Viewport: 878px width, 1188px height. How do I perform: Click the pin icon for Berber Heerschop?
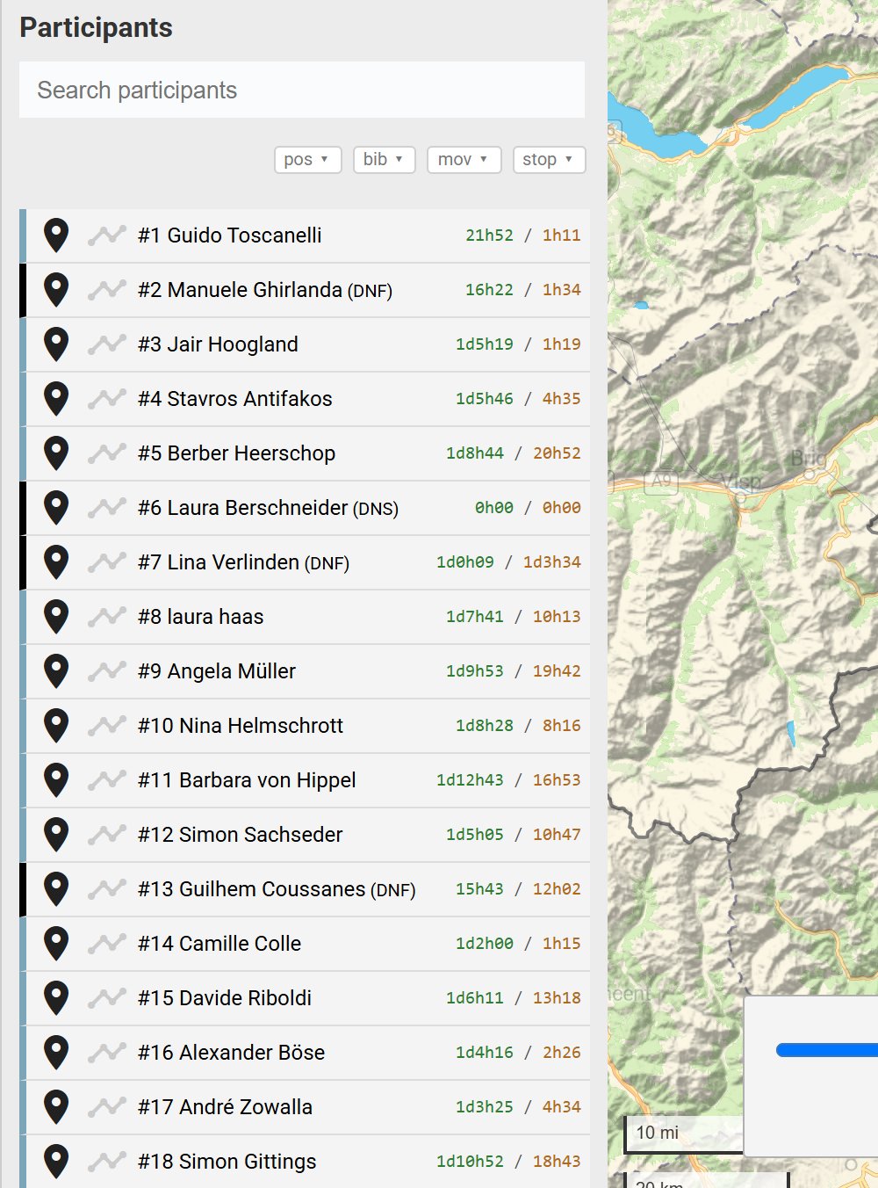click(56, 453)
